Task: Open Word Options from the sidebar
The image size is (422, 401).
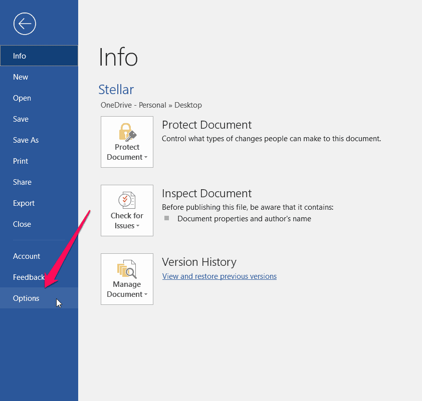Action: pos(26,298)
